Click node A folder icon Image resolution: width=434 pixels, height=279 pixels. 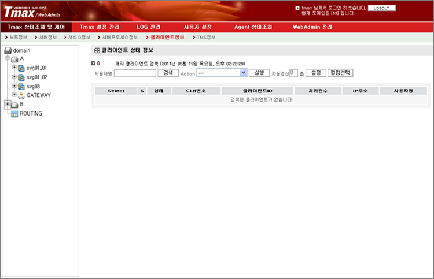coord(14,59)
